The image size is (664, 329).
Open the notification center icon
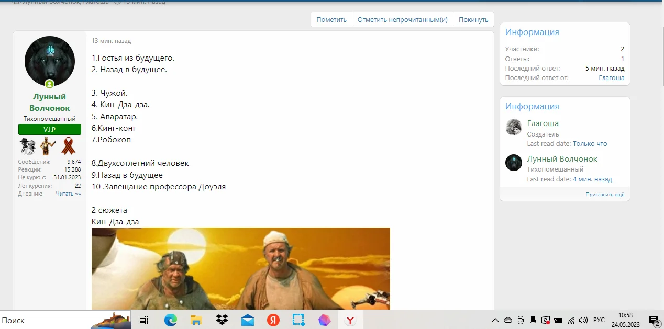654,320
